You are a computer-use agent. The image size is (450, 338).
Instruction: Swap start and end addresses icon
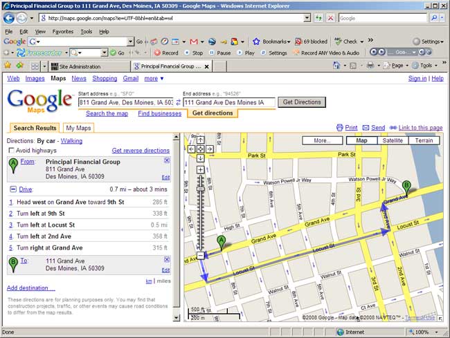click(178, 102)
